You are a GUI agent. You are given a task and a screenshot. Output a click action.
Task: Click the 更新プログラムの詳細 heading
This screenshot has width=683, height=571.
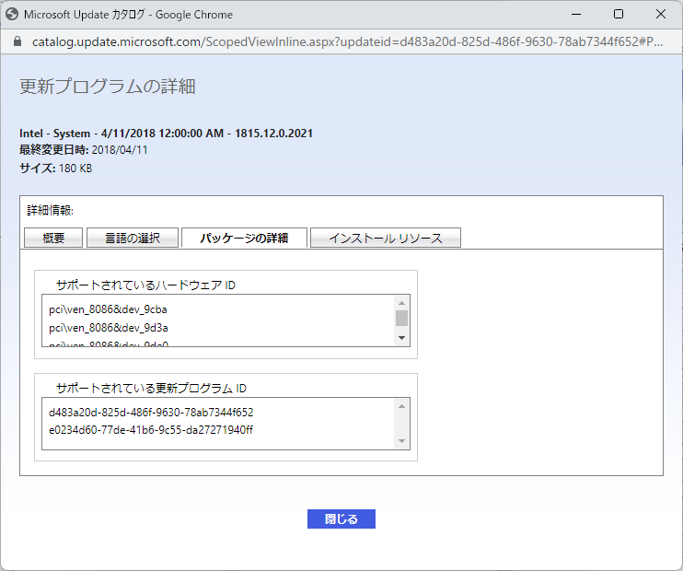point(108,87)
